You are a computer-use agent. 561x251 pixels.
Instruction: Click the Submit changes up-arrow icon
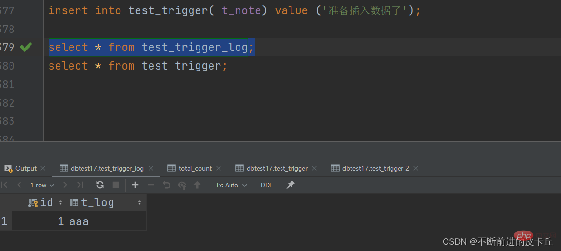coord(197,185)
